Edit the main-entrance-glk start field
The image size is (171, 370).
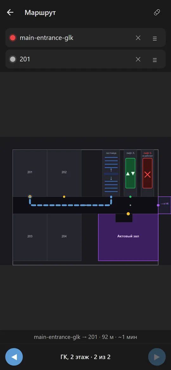(85, 38)
